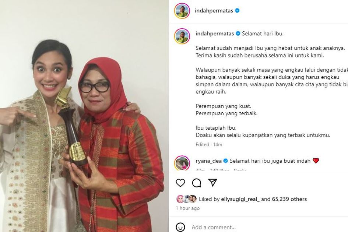View the liker avatars cluster

(186, 199)
